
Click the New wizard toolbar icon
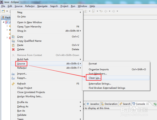click(3, 11)
